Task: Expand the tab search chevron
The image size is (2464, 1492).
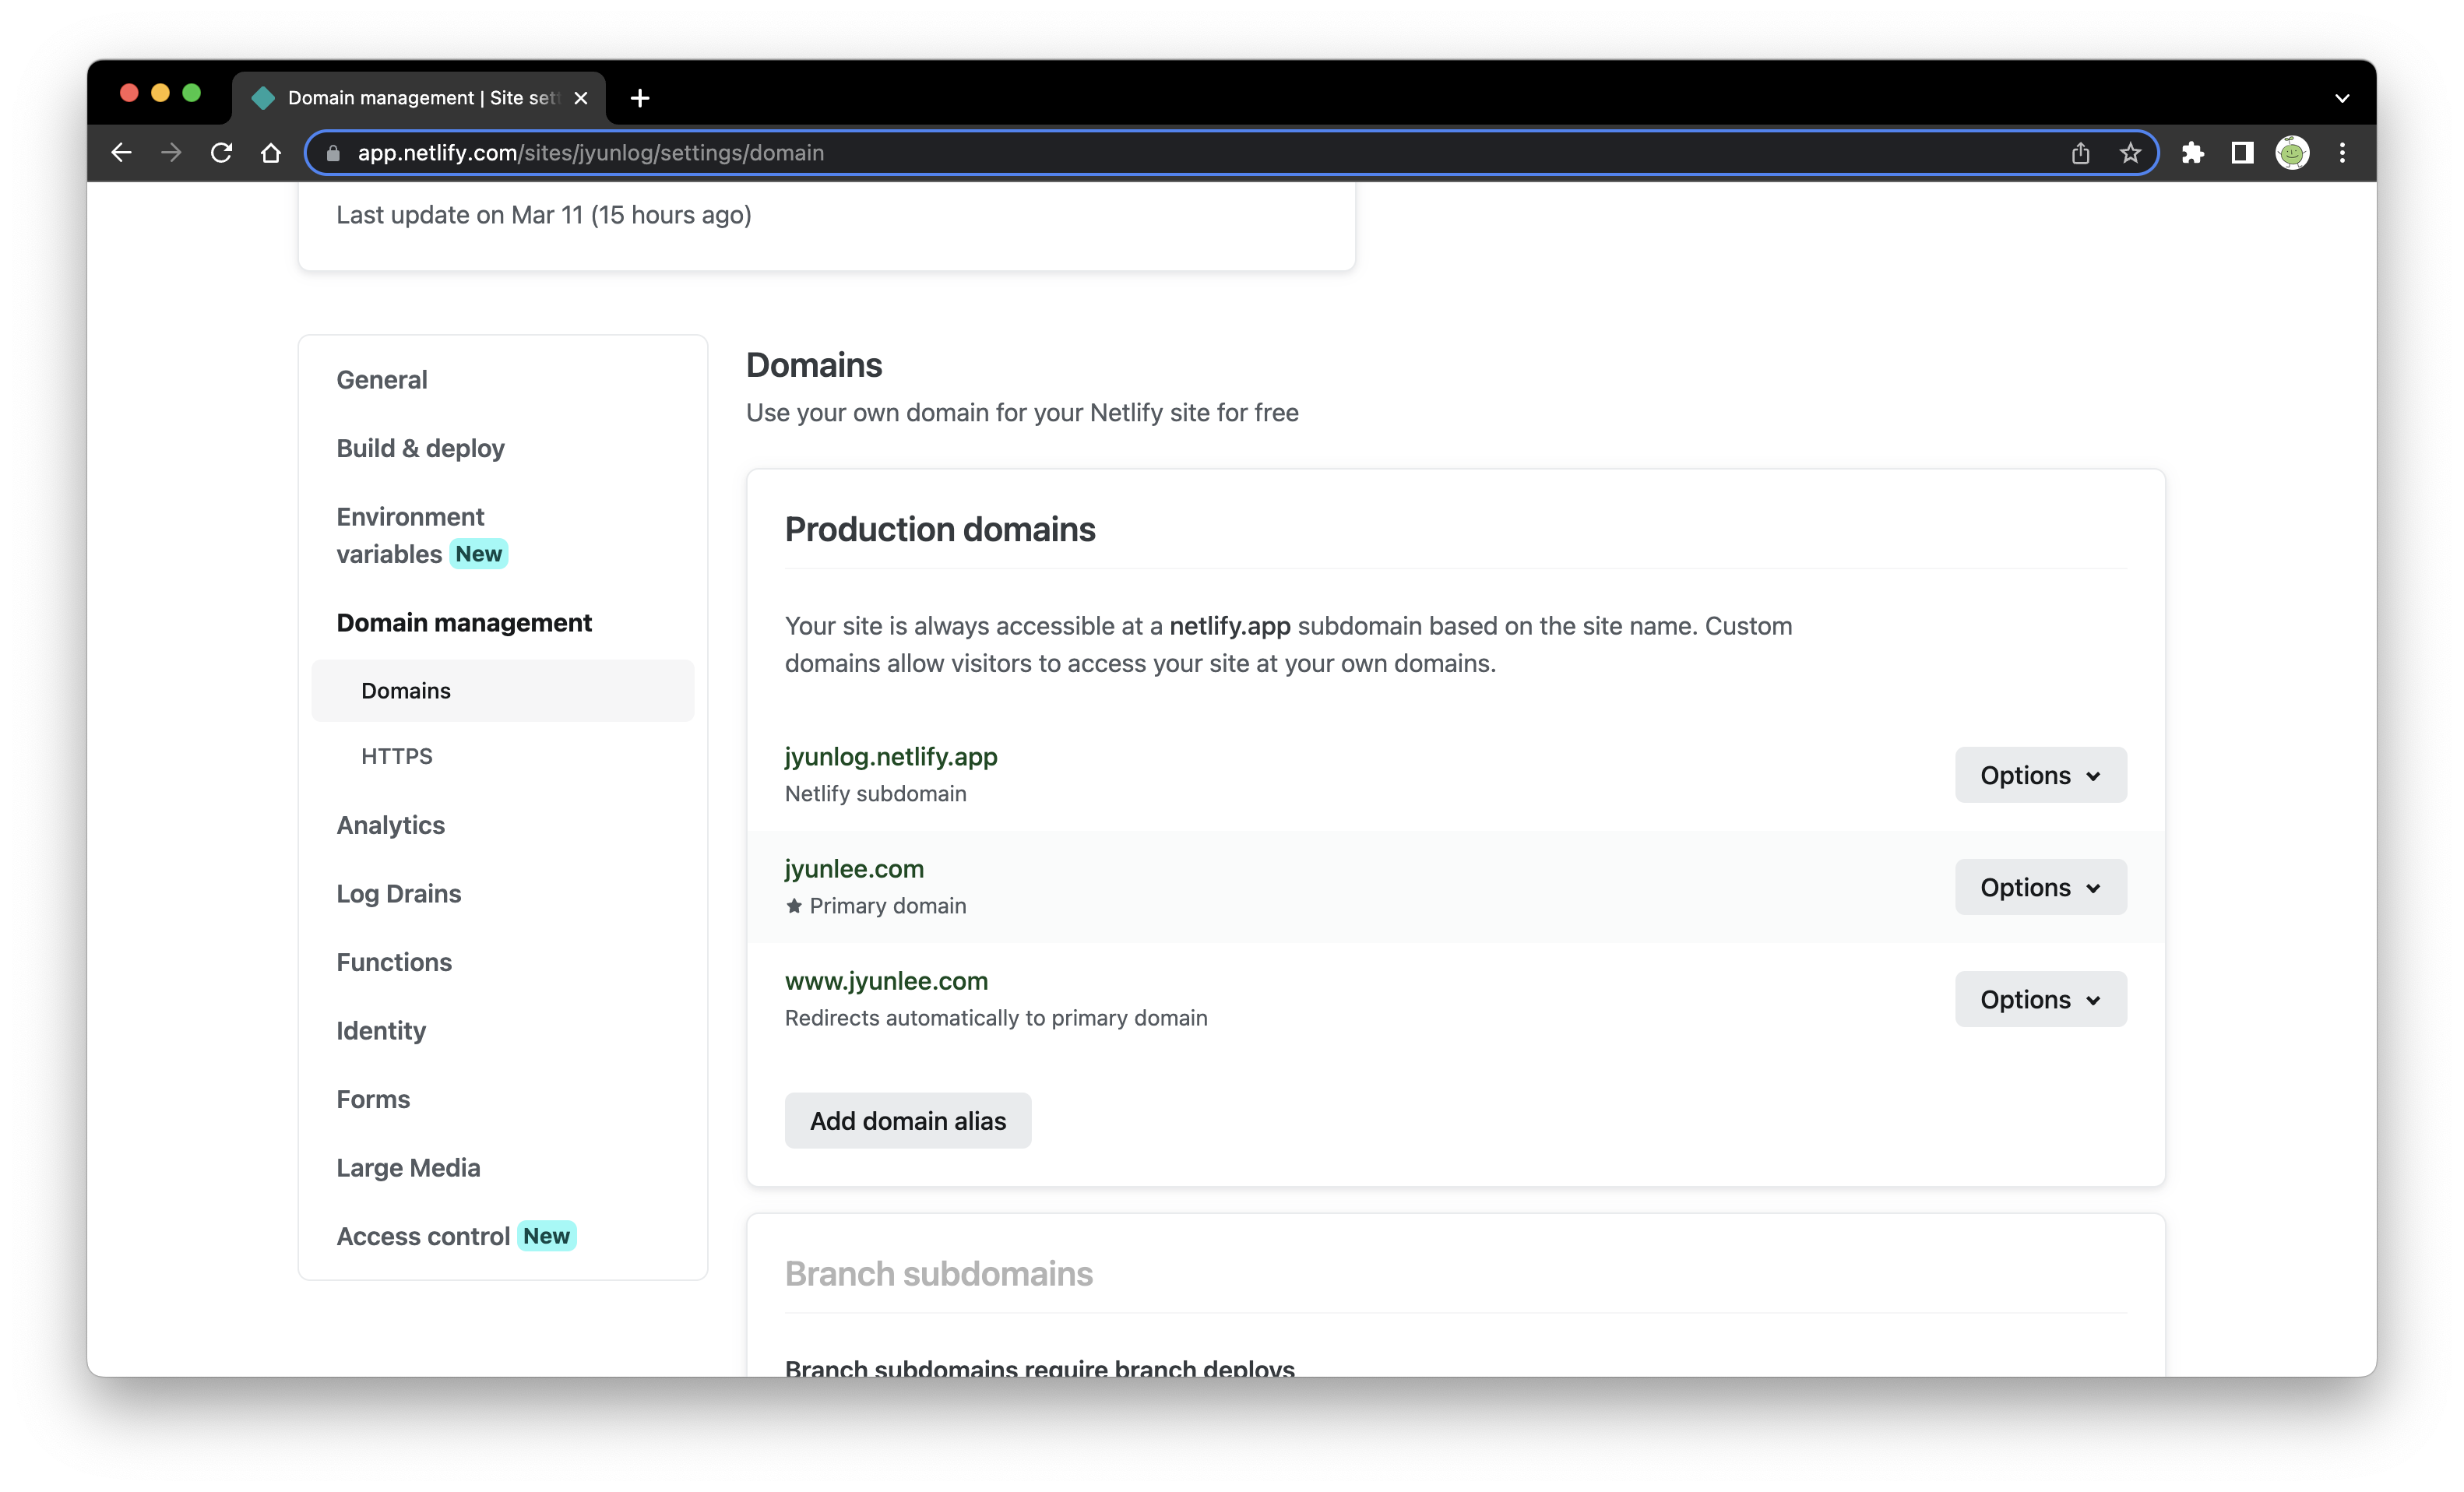Action: click(x=2342, y=98)
